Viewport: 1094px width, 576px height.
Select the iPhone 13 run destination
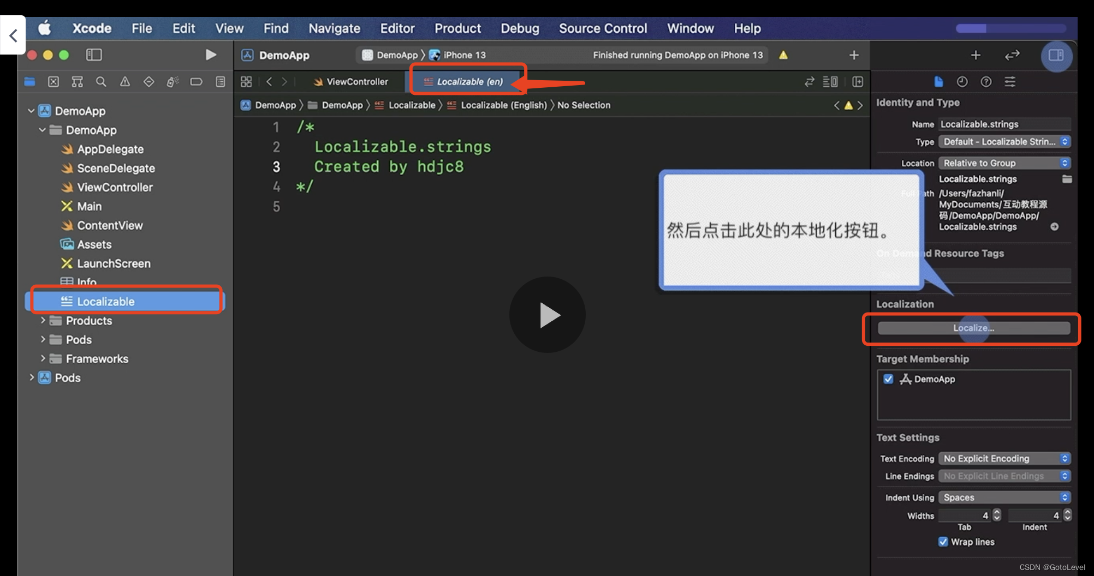(457, 55)
